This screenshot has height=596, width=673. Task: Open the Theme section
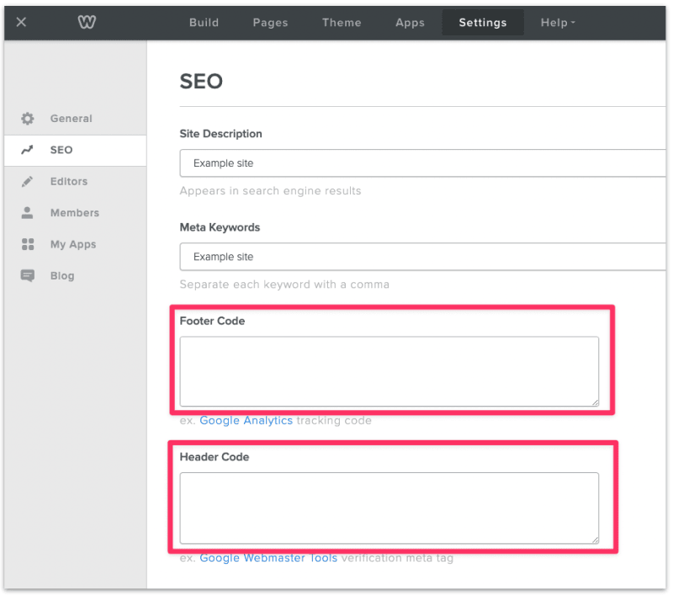pos(341,23)
